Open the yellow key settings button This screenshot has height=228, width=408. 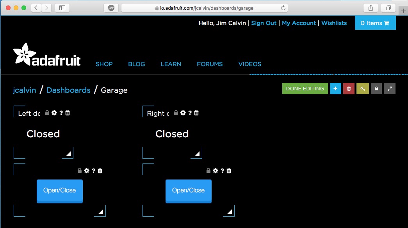click(362, 89)
